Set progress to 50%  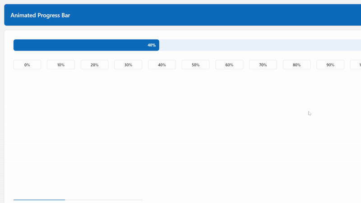pyautogui.click(x=195, y=65)
